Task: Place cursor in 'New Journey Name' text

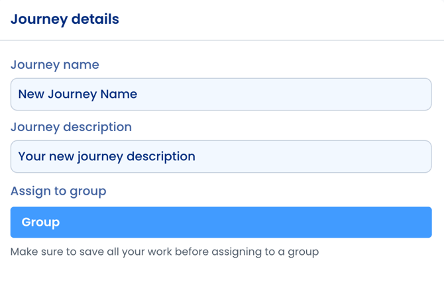Action: (78, 94)
